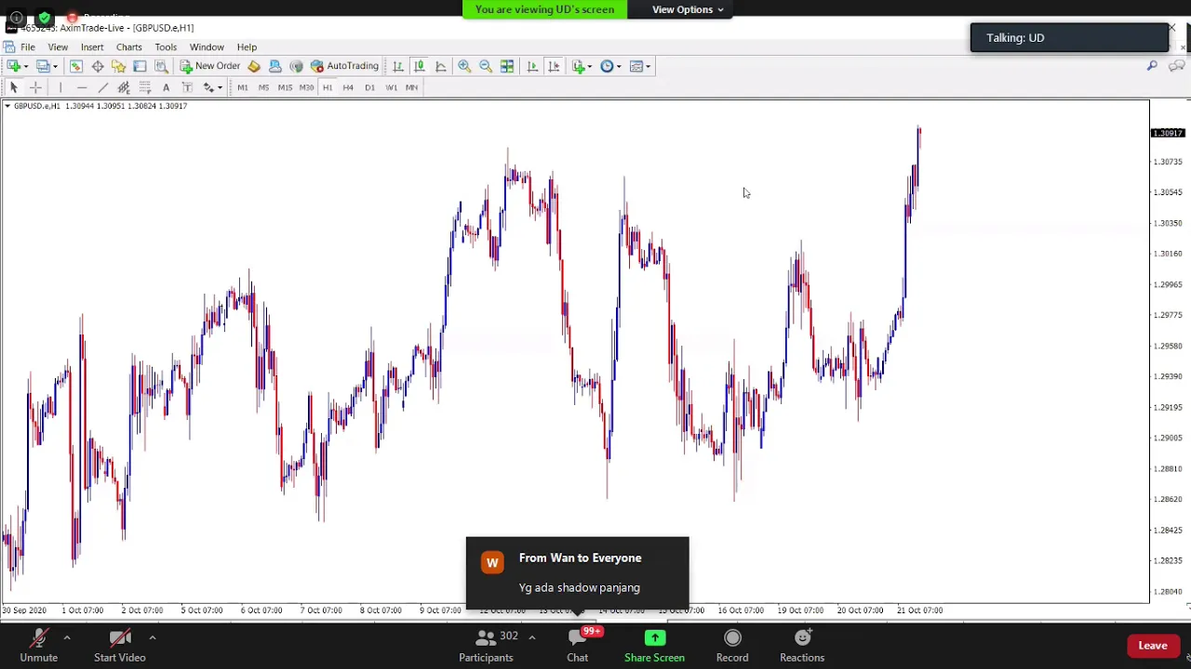Open the Insert menu
Viewport: 1191px width, 669px height.
(x=92, y=46)
